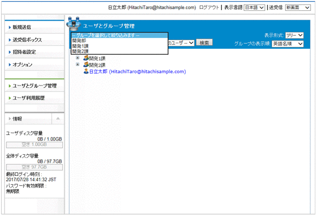The image size is (317, 216).
Task: Click the 0B / 1.00GB value
Action: click(x=49, y=139)
